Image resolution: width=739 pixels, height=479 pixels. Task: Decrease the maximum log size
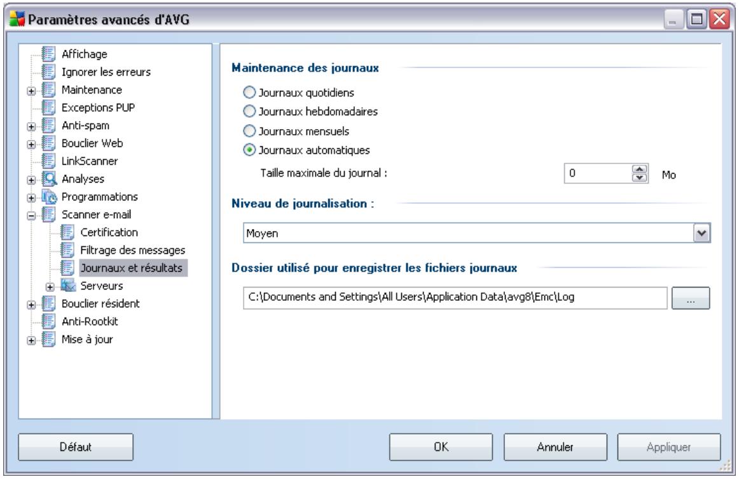[640, 177]
